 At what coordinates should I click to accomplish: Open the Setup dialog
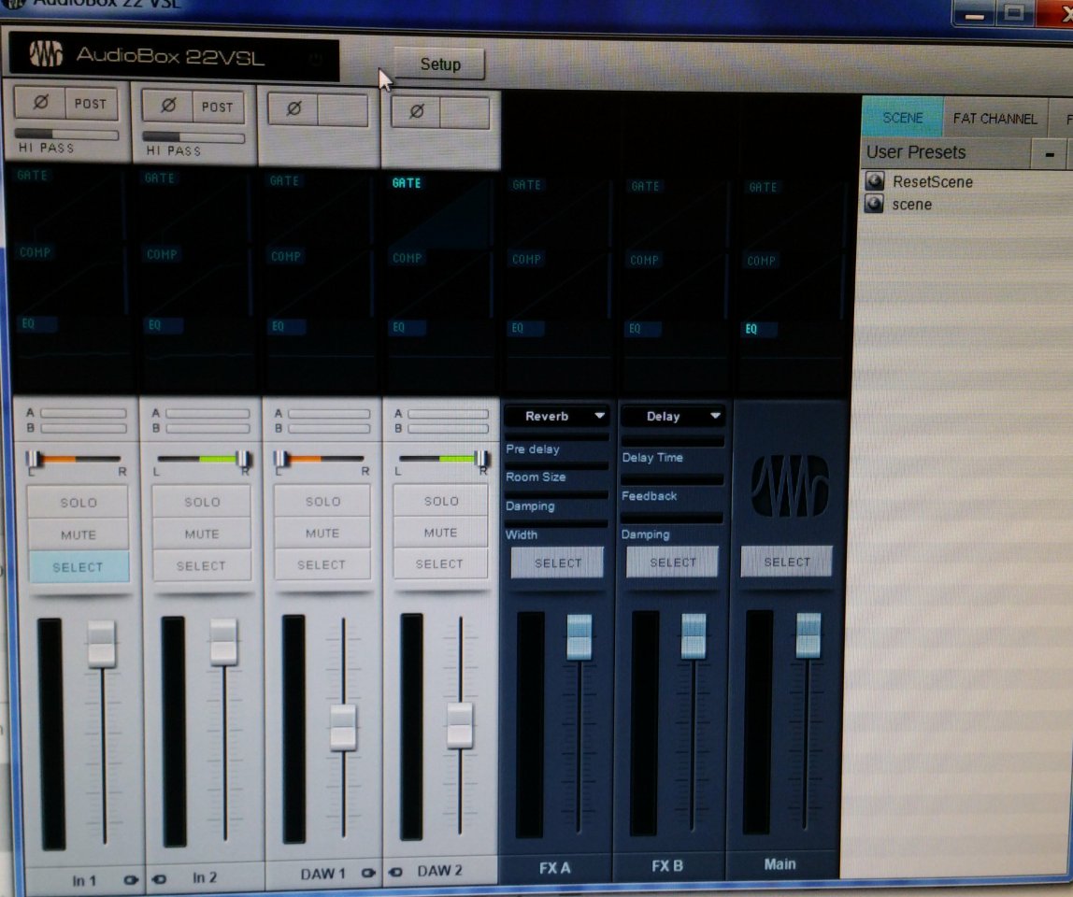pos(440,64)
